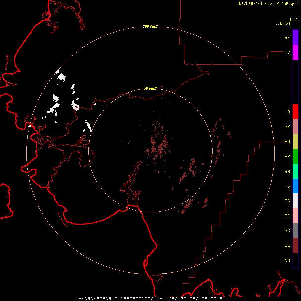Click the BI legend label

287,245
